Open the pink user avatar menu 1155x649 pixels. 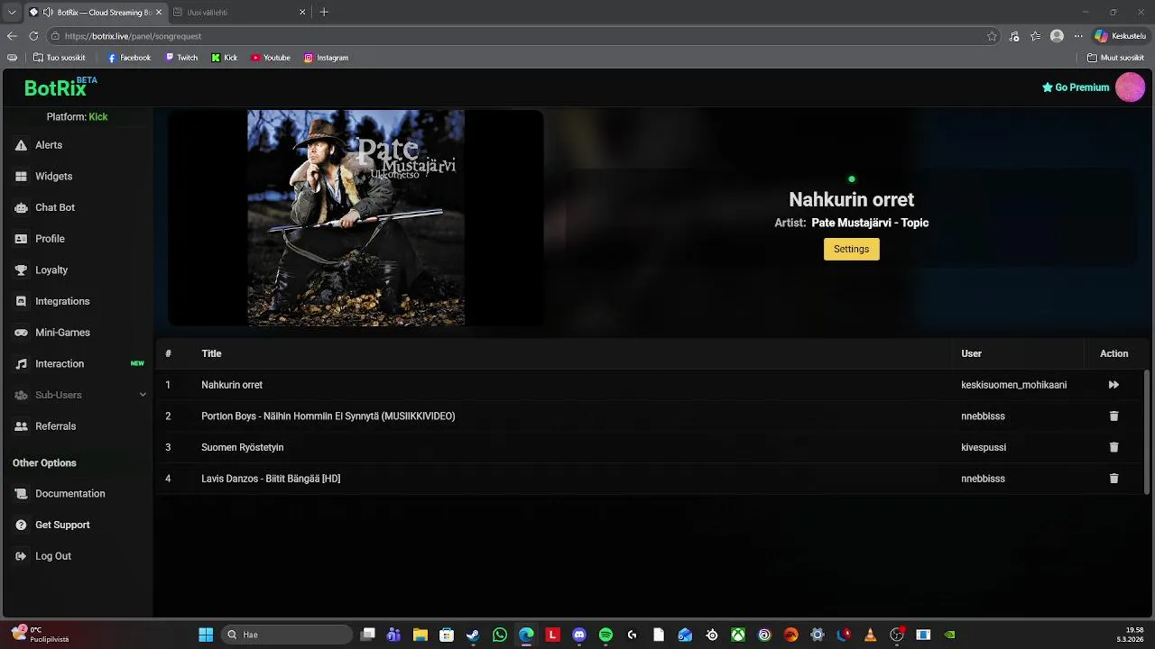click(x=1130, y=87)
